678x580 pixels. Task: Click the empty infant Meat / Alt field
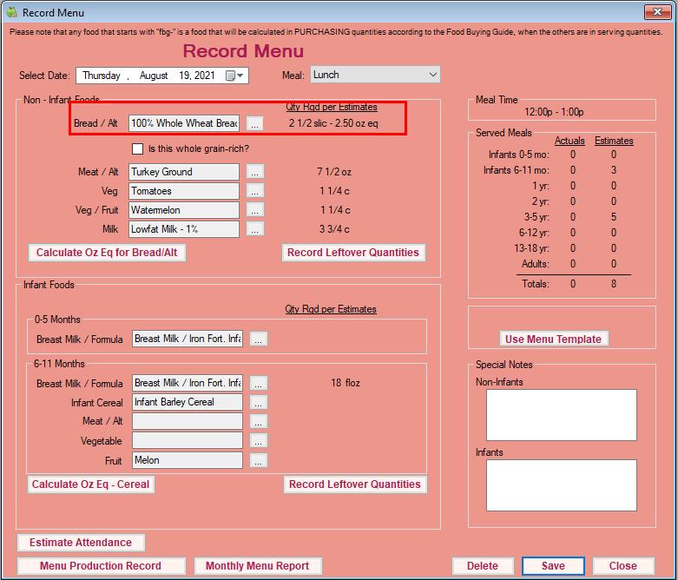(188, 421)
